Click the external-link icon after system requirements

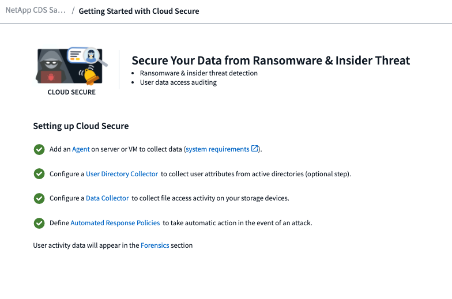255,149
